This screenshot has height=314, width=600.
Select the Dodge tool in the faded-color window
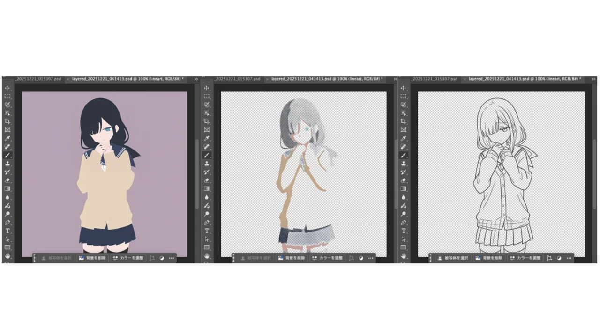[x=206, y=214]
